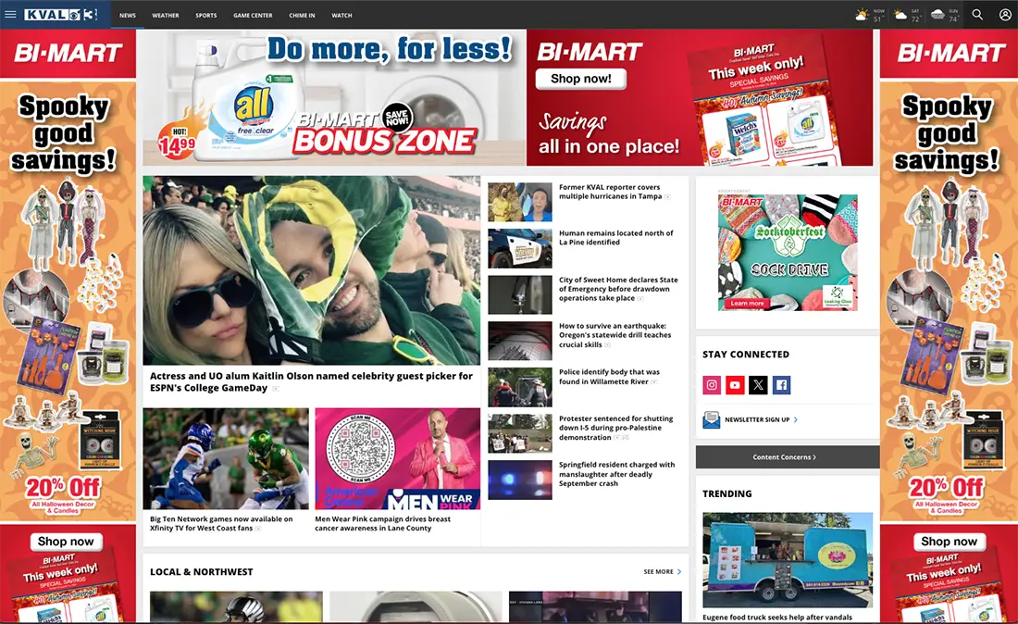The height and width of the screenshot is (624, 1018).
Task: Click the Stay Connected heading
Action: [x=746, y=355]
